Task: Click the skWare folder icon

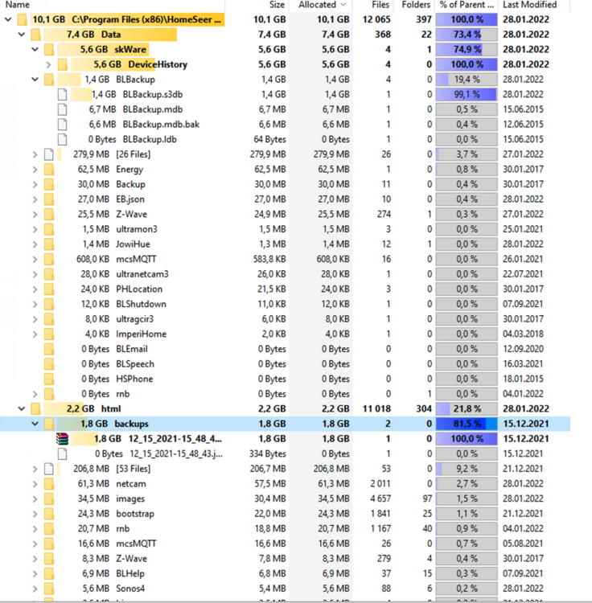Action: (49, 49)
